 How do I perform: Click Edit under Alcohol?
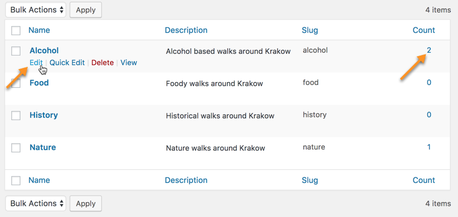36,62
